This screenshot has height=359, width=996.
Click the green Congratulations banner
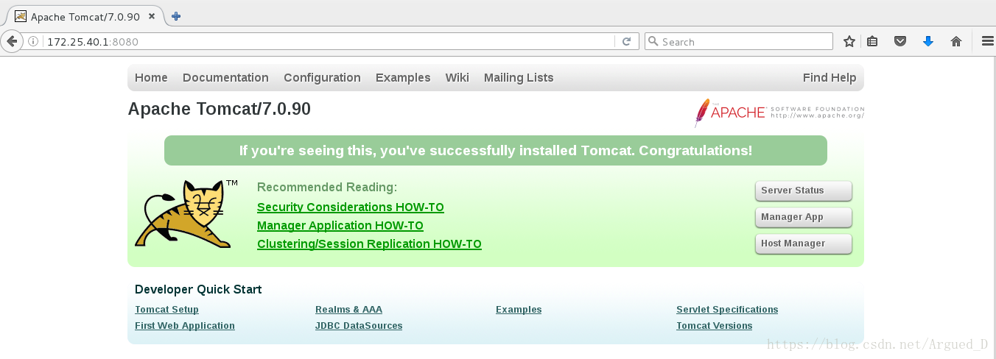[x=496, y=151]
